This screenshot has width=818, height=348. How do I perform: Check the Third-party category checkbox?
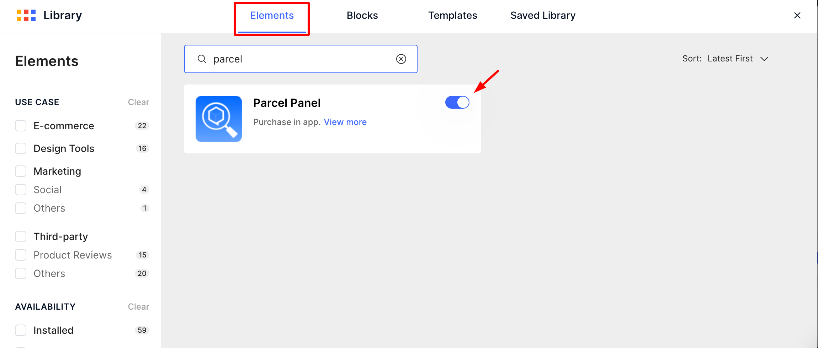(21, 236)
